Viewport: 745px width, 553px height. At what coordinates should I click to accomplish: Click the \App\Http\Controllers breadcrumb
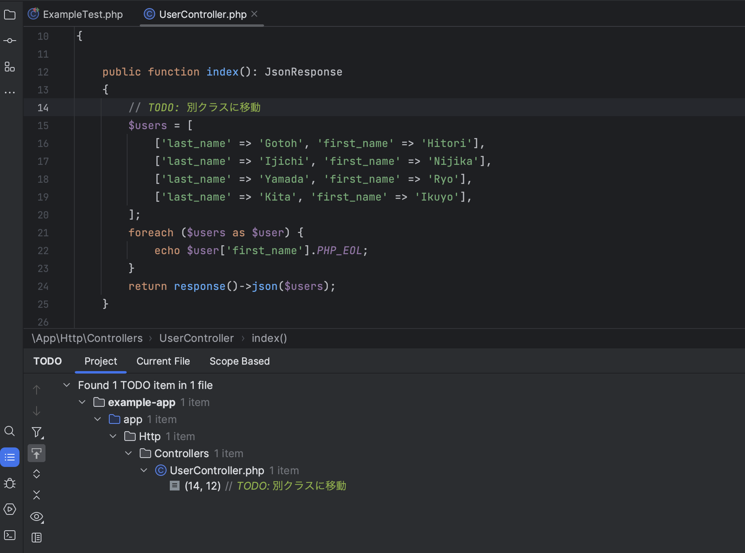[87, 338]
